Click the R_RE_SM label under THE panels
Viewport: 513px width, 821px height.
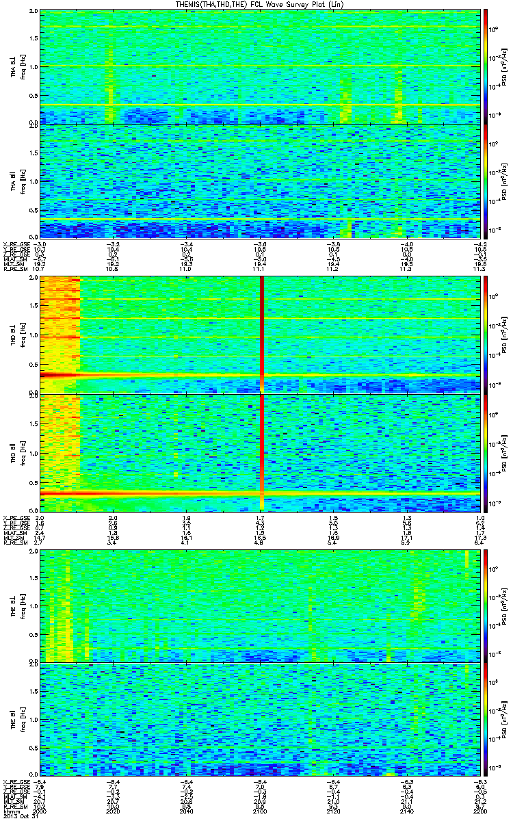15,807
